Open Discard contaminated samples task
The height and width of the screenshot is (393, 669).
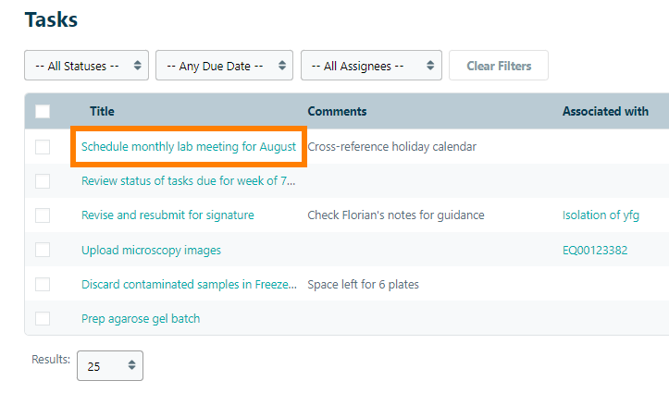pyautogui.click(x=189, y=285)
